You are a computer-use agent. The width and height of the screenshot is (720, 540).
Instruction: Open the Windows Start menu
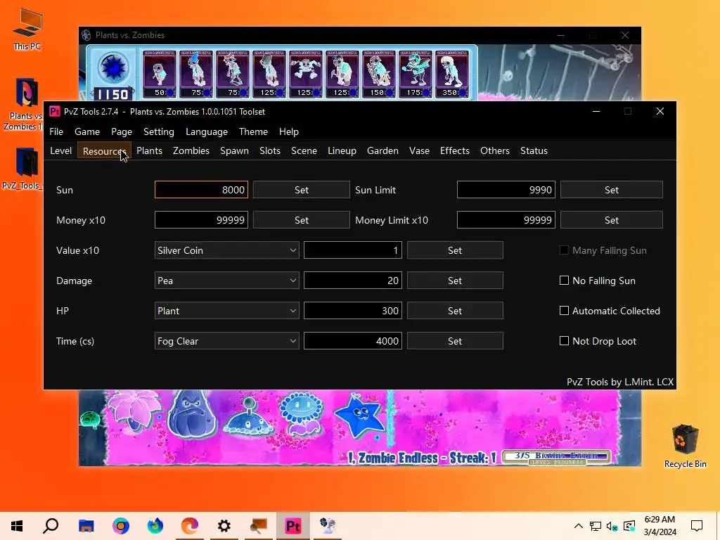[17, 526]
